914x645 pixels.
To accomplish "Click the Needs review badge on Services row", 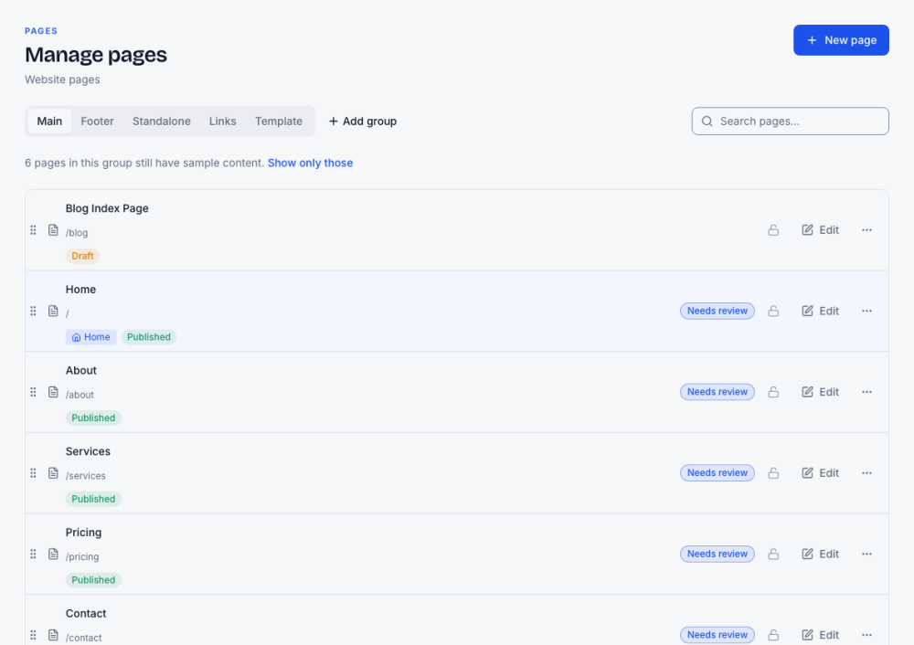I will [x=717, y=473].
